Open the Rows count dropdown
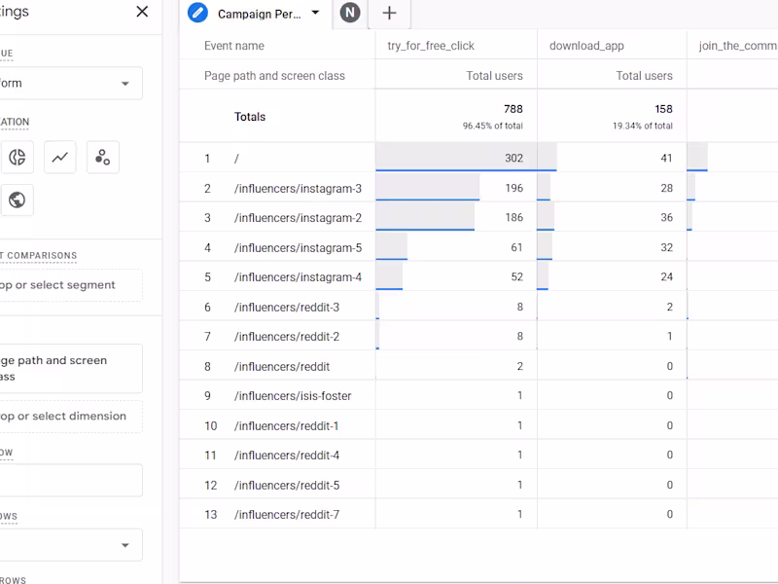 pos(73,544)
